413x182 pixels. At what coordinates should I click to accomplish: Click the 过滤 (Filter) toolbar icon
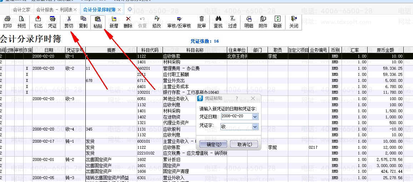pyautogui.click(x=232, y=22)
